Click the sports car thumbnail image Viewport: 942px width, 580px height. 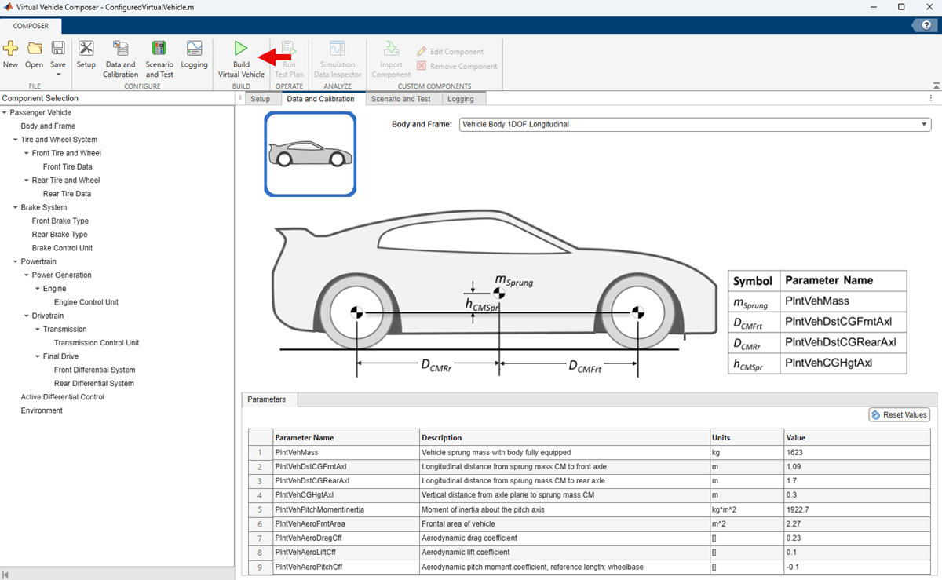coord(310,154)
